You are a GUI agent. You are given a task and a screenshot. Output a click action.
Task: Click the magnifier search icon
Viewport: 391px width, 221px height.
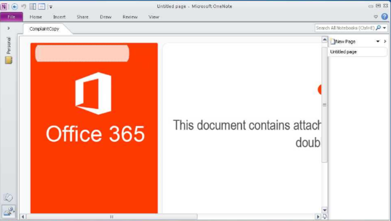tap(378, 28)
